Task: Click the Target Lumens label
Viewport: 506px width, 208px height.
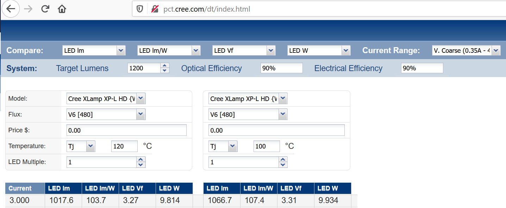Action: click(82, 68)
